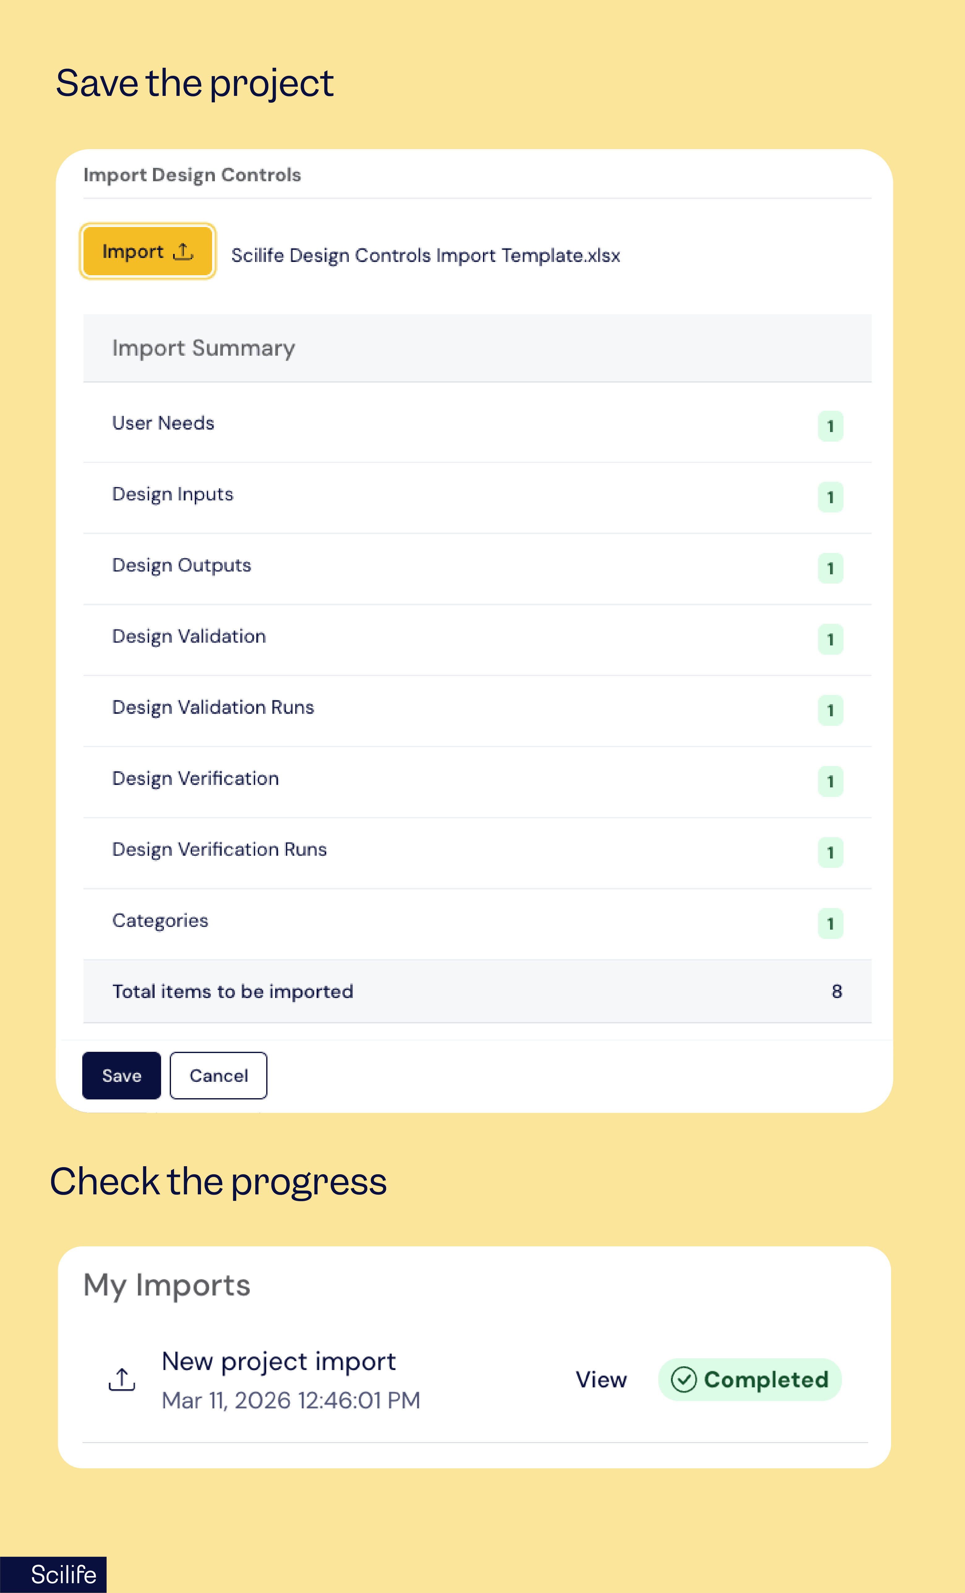965x1593 pixels.
Task: Click the green checkmark icon in Completed
Action: pos(683,1379)
